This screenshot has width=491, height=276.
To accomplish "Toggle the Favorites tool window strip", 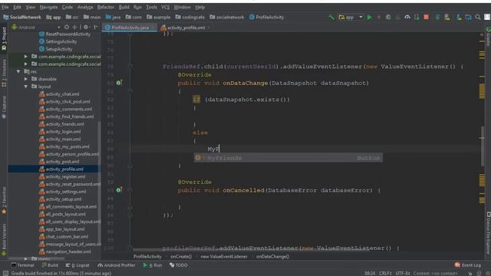I will [x=4, y=201].
